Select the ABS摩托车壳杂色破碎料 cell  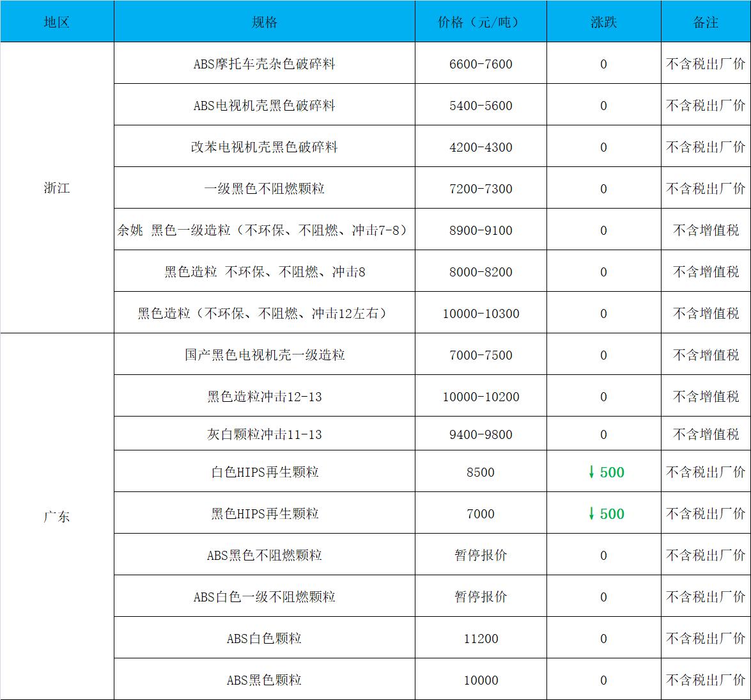click(x=264, y=64)
